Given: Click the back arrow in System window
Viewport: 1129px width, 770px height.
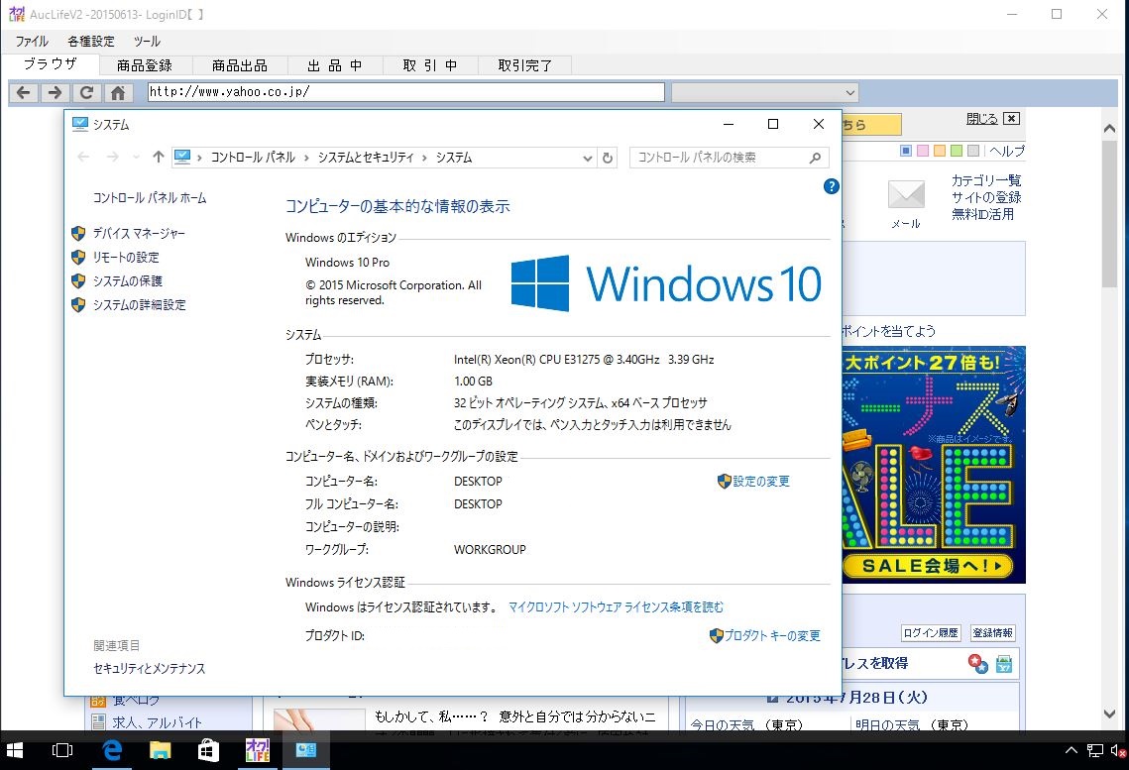Looking at the screenshot, I should point(83,157).
